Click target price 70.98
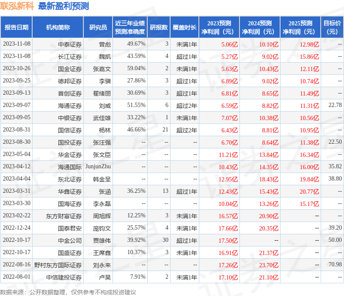This screenshot has width=344, height=296. 335,265
